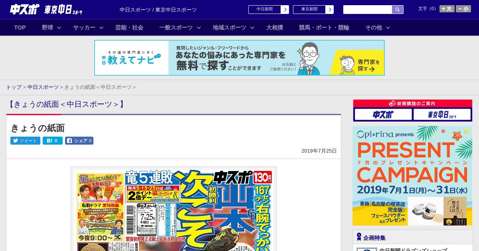479x251 pixels.
Task: Click the 新聞購読のご案内 header
Action: point(412,103)
